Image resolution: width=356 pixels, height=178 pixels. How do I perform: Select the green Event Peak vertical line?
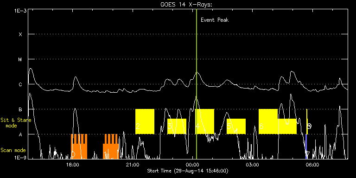(197, 84)
